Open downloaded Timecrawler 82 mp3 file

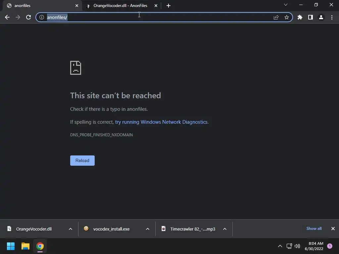coord(192,229)
